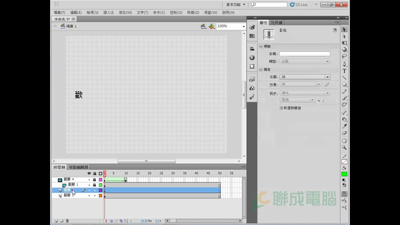Click the 圖層 4 magenta outline color
The height and width of the screenshot is (225, 400).
(101, 180)
